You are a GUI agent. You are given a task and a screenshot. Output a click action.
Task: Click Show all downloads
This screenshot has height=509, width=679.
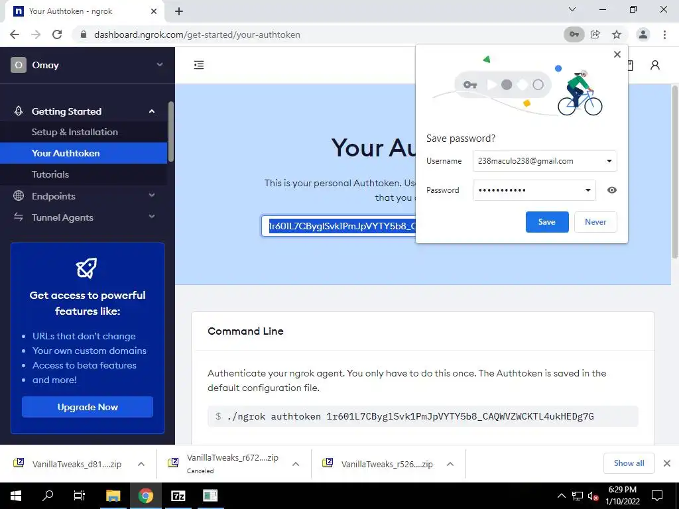[x=629, y=463]
